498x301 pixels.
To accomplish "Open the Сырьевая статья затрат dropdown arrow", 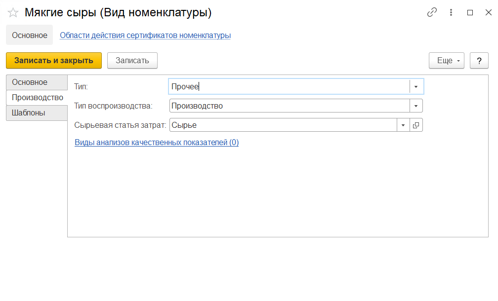I will click(403, 125).
